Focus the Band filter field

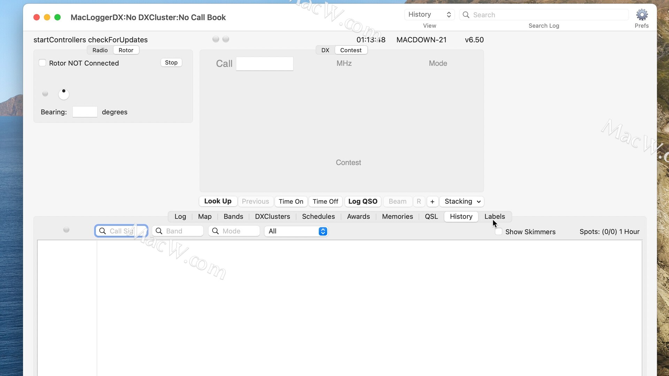point(178,231)
